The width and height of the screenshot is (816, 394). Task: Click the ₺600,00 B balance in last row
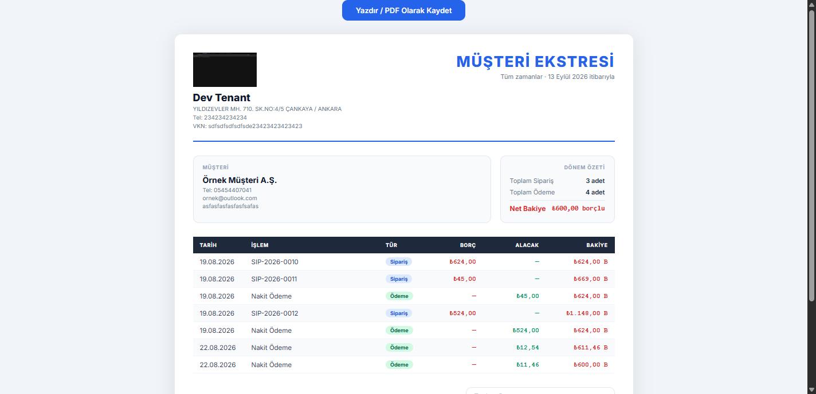tap(591, 365)
